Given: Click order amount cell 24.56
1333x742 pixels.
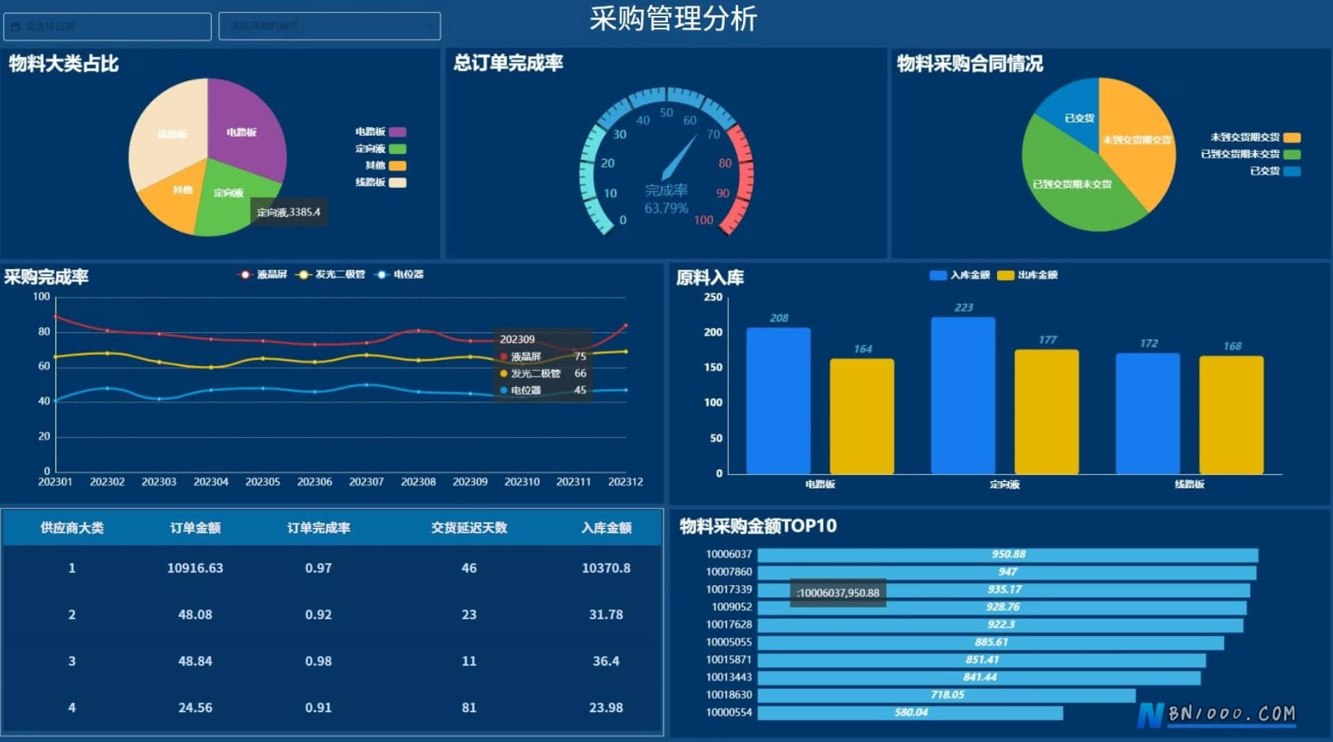Looking at the screenshot, I should [195, 707].
